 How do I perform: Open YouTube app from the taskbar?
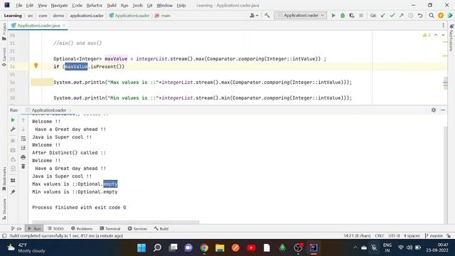pyautogui.click(x=251, y=247)
